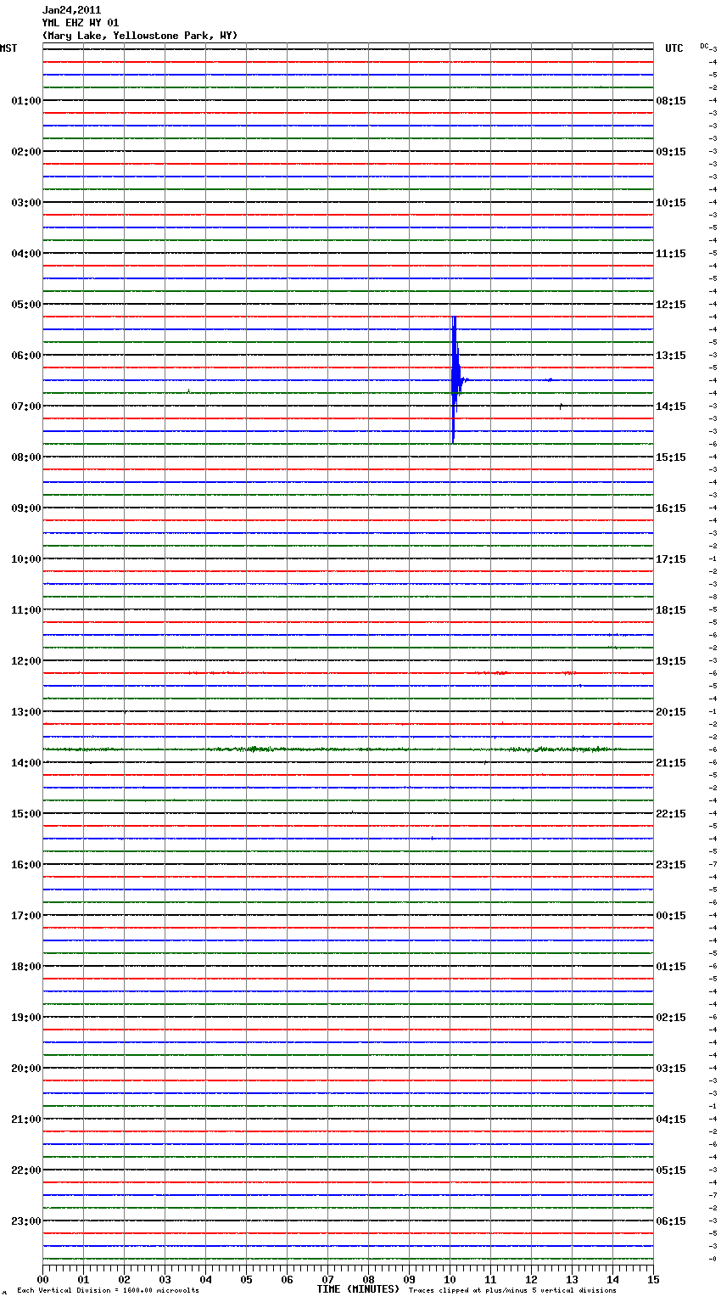Click the "DC" column header
Image resolution: width=721 pixels, height=1302 pixels.
(x=704, y=46)
